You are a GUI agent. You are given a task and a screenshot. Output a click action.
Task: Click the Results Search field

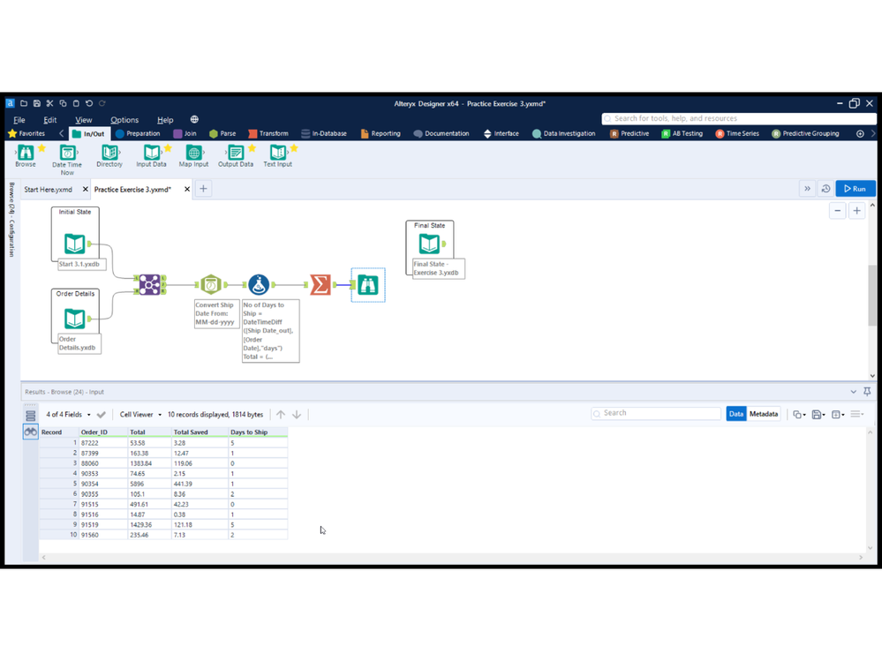tap(656, 413)
